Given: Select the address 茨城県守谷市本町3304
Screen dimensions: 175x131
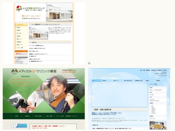Looking at the screenshot, I should tap(31, 19).
